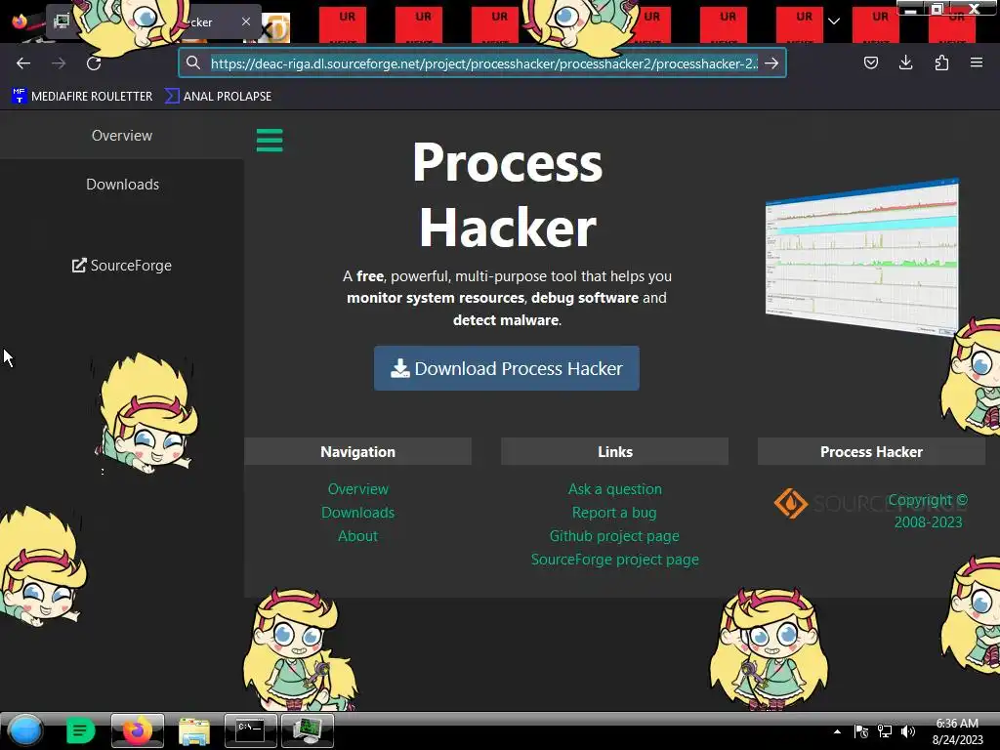Screen dimensions: 1000x750
Task: Open the SourceForge project page link
Action: [615, 560]
